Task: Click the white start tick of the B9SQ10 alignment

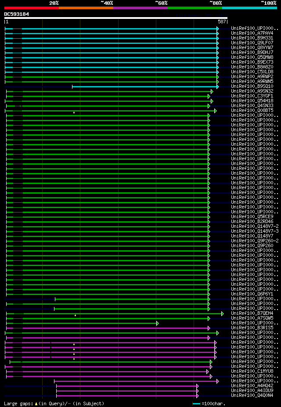Action: point(72,86)
